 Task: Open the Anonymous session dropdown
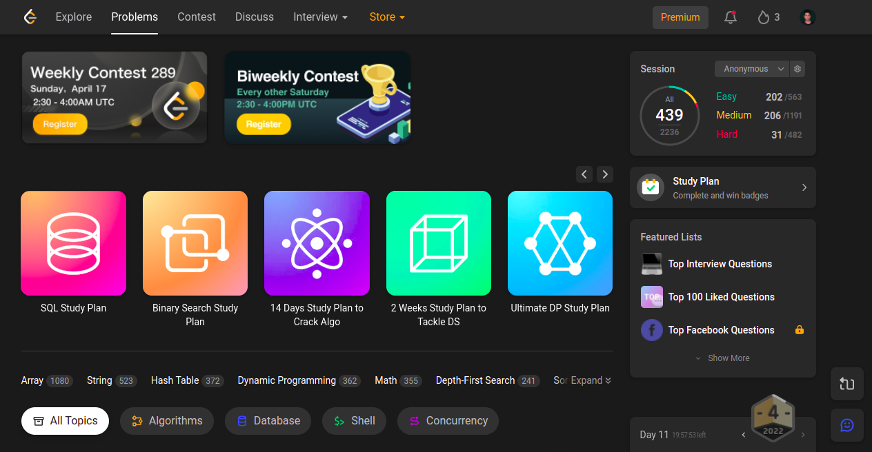click(751, 69)
